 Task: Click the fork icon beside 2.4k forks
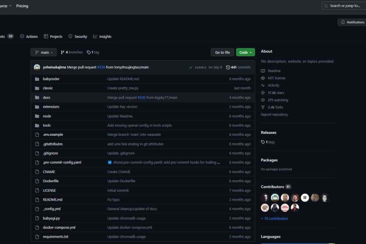tap(263, 107)
